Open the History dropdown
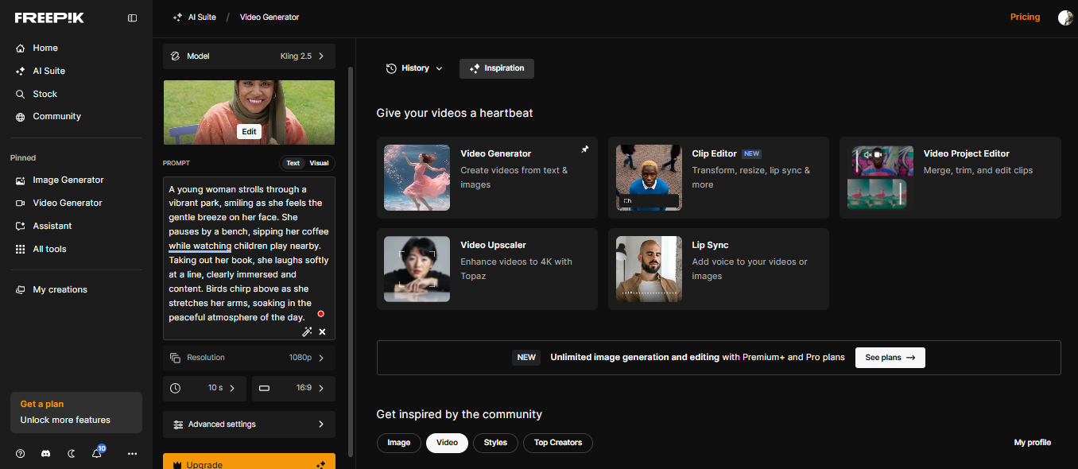 tap(413, 68)
